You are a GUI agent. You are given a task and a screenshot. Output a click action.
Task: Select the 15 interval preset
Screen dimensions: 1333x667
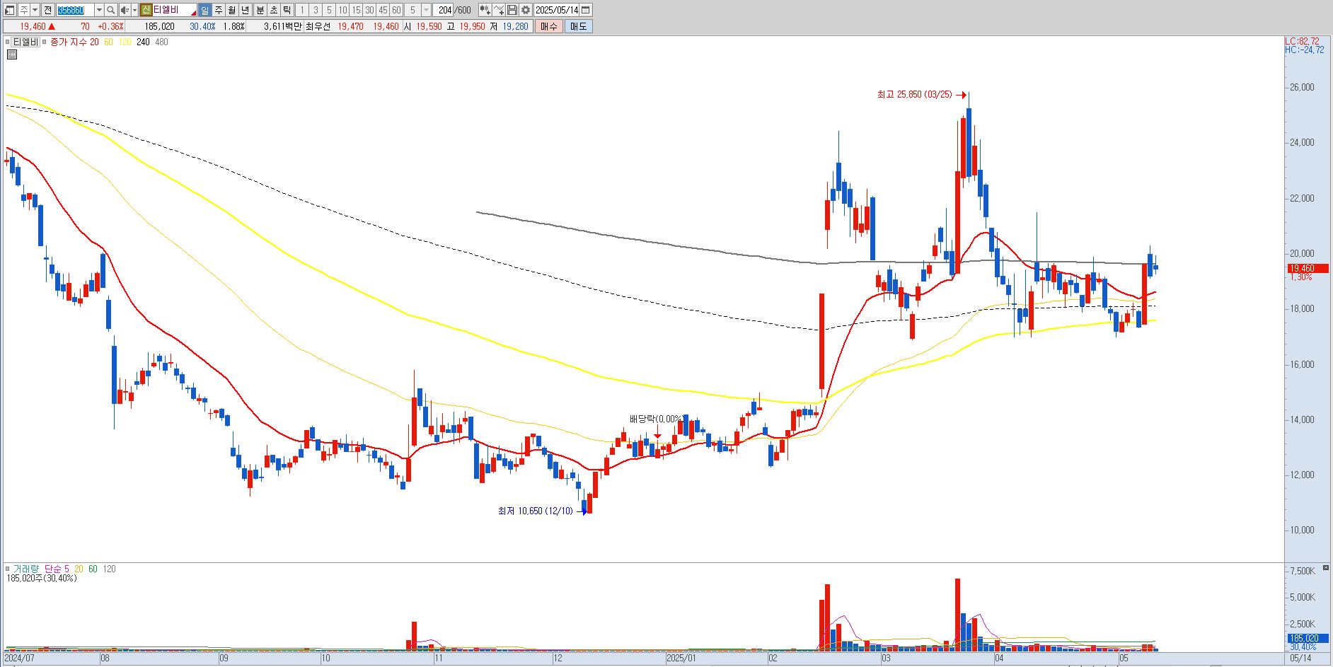356,10
